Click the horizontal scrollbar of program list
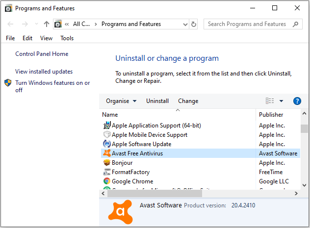The height and width of the screenshot is (228, 310). pyautogui.click(x=147, y=194)
